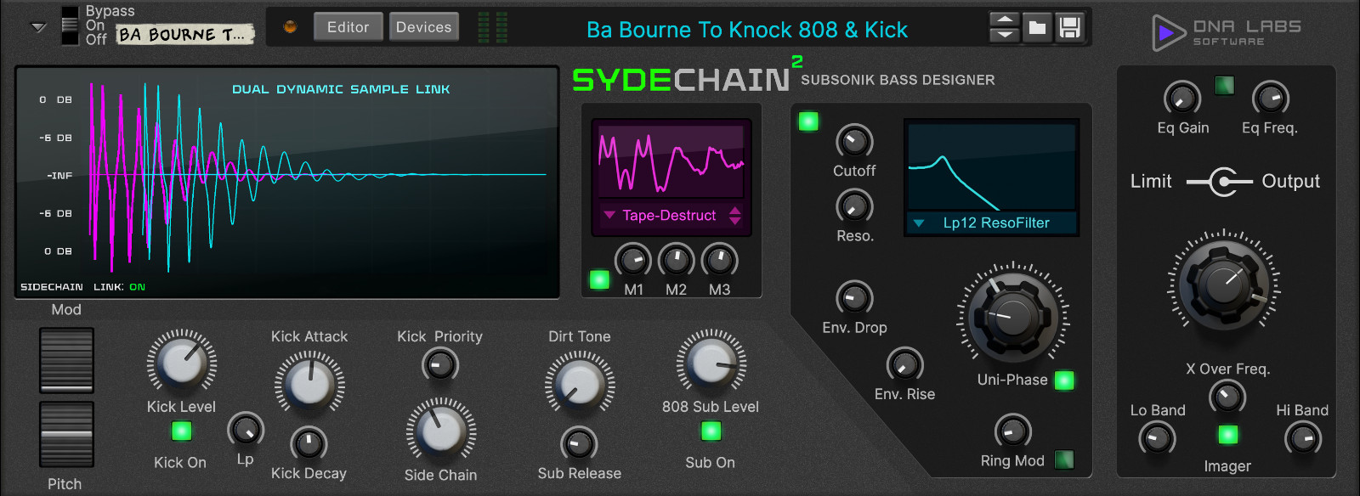The height and width of the screenshot is (496, 1360).
Task: Toggle the Uni-Phase button
Action: click(1064, 380)
